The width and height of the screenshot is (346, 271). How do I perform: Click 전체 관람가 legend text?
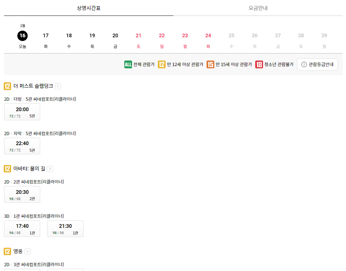(x=144, y=65)
